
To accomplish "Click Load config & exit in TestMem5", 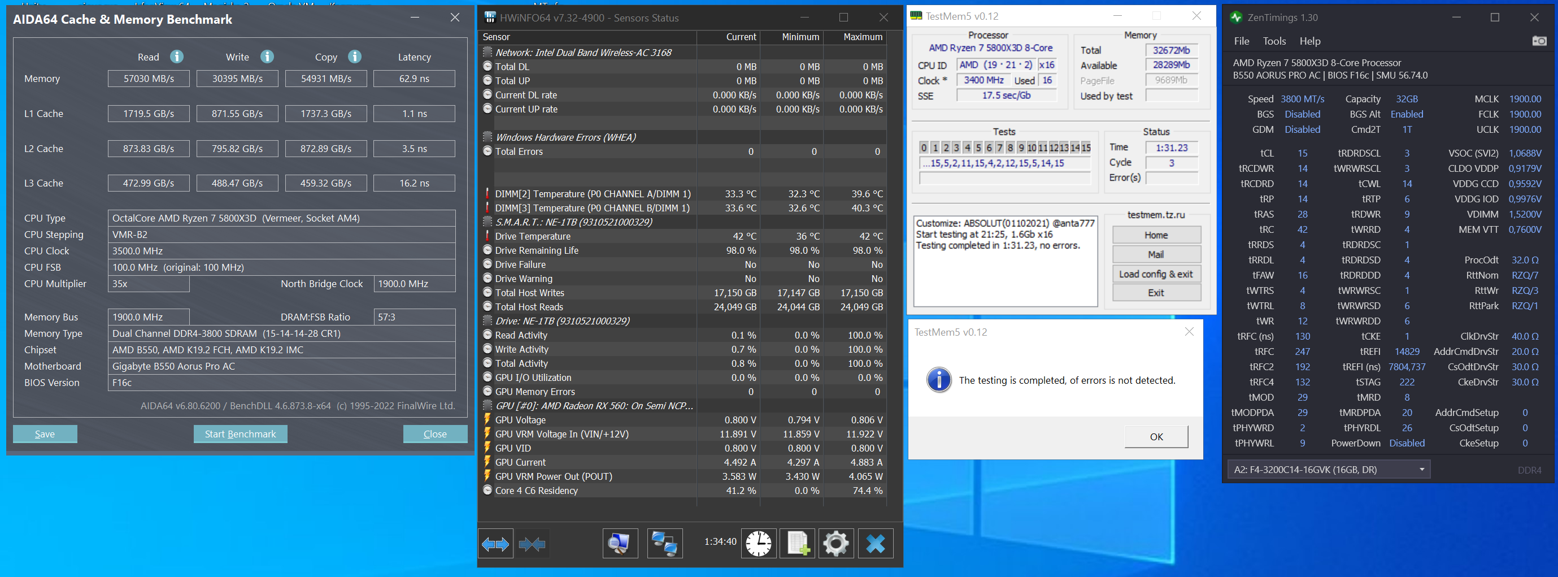I will point(1156,274).
